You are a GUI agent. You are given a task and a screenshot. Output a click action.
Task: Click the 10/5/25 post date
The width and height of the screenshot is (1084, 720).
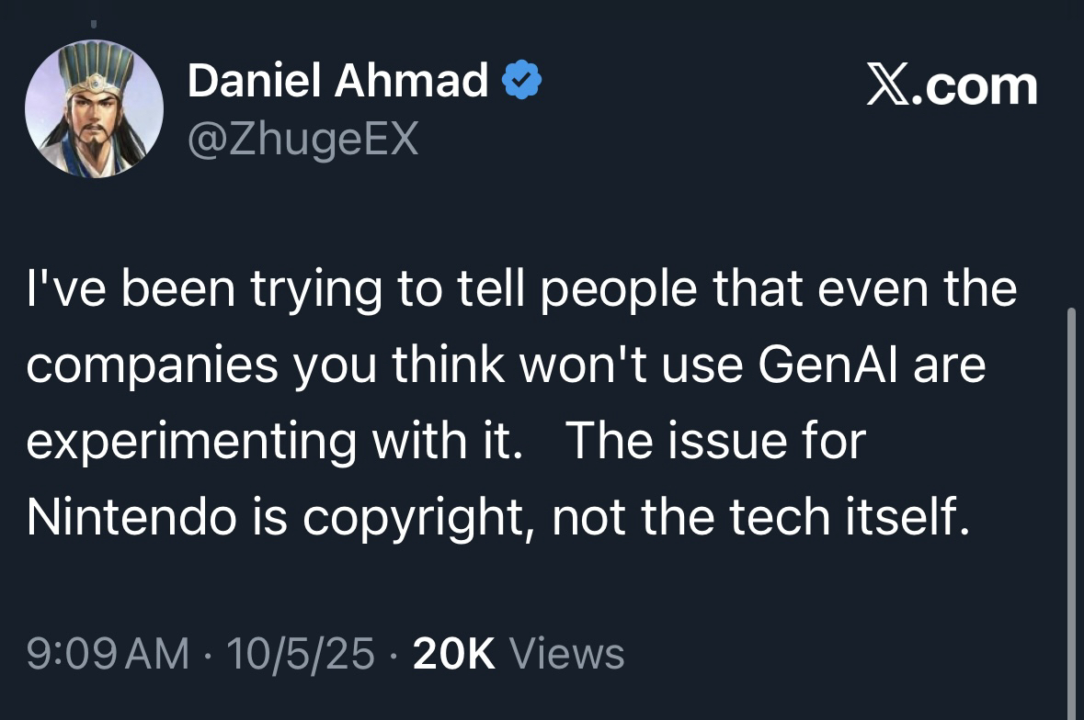pyautogui.click(x=301, y=654)
